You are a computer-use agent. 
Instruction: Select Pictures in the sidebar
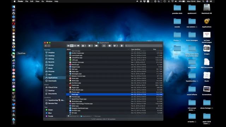(x=51, y=71)
